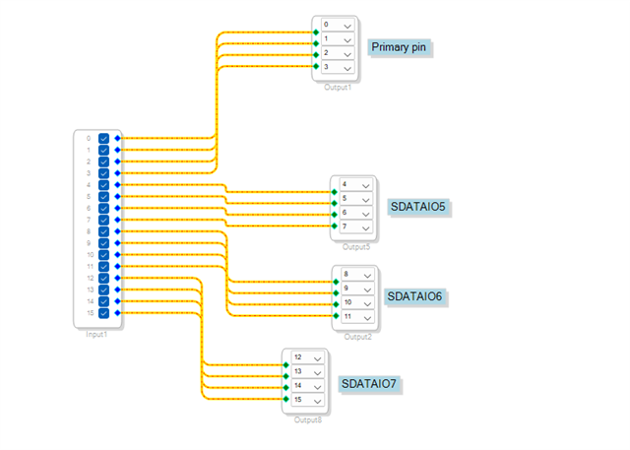Expand Output5 channel 7 dropdown
630x450 pixels.
click(356, 227)
